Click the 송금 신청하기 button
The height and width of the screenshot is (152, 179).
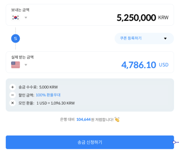pyautogui.click(x=90, y=142)
